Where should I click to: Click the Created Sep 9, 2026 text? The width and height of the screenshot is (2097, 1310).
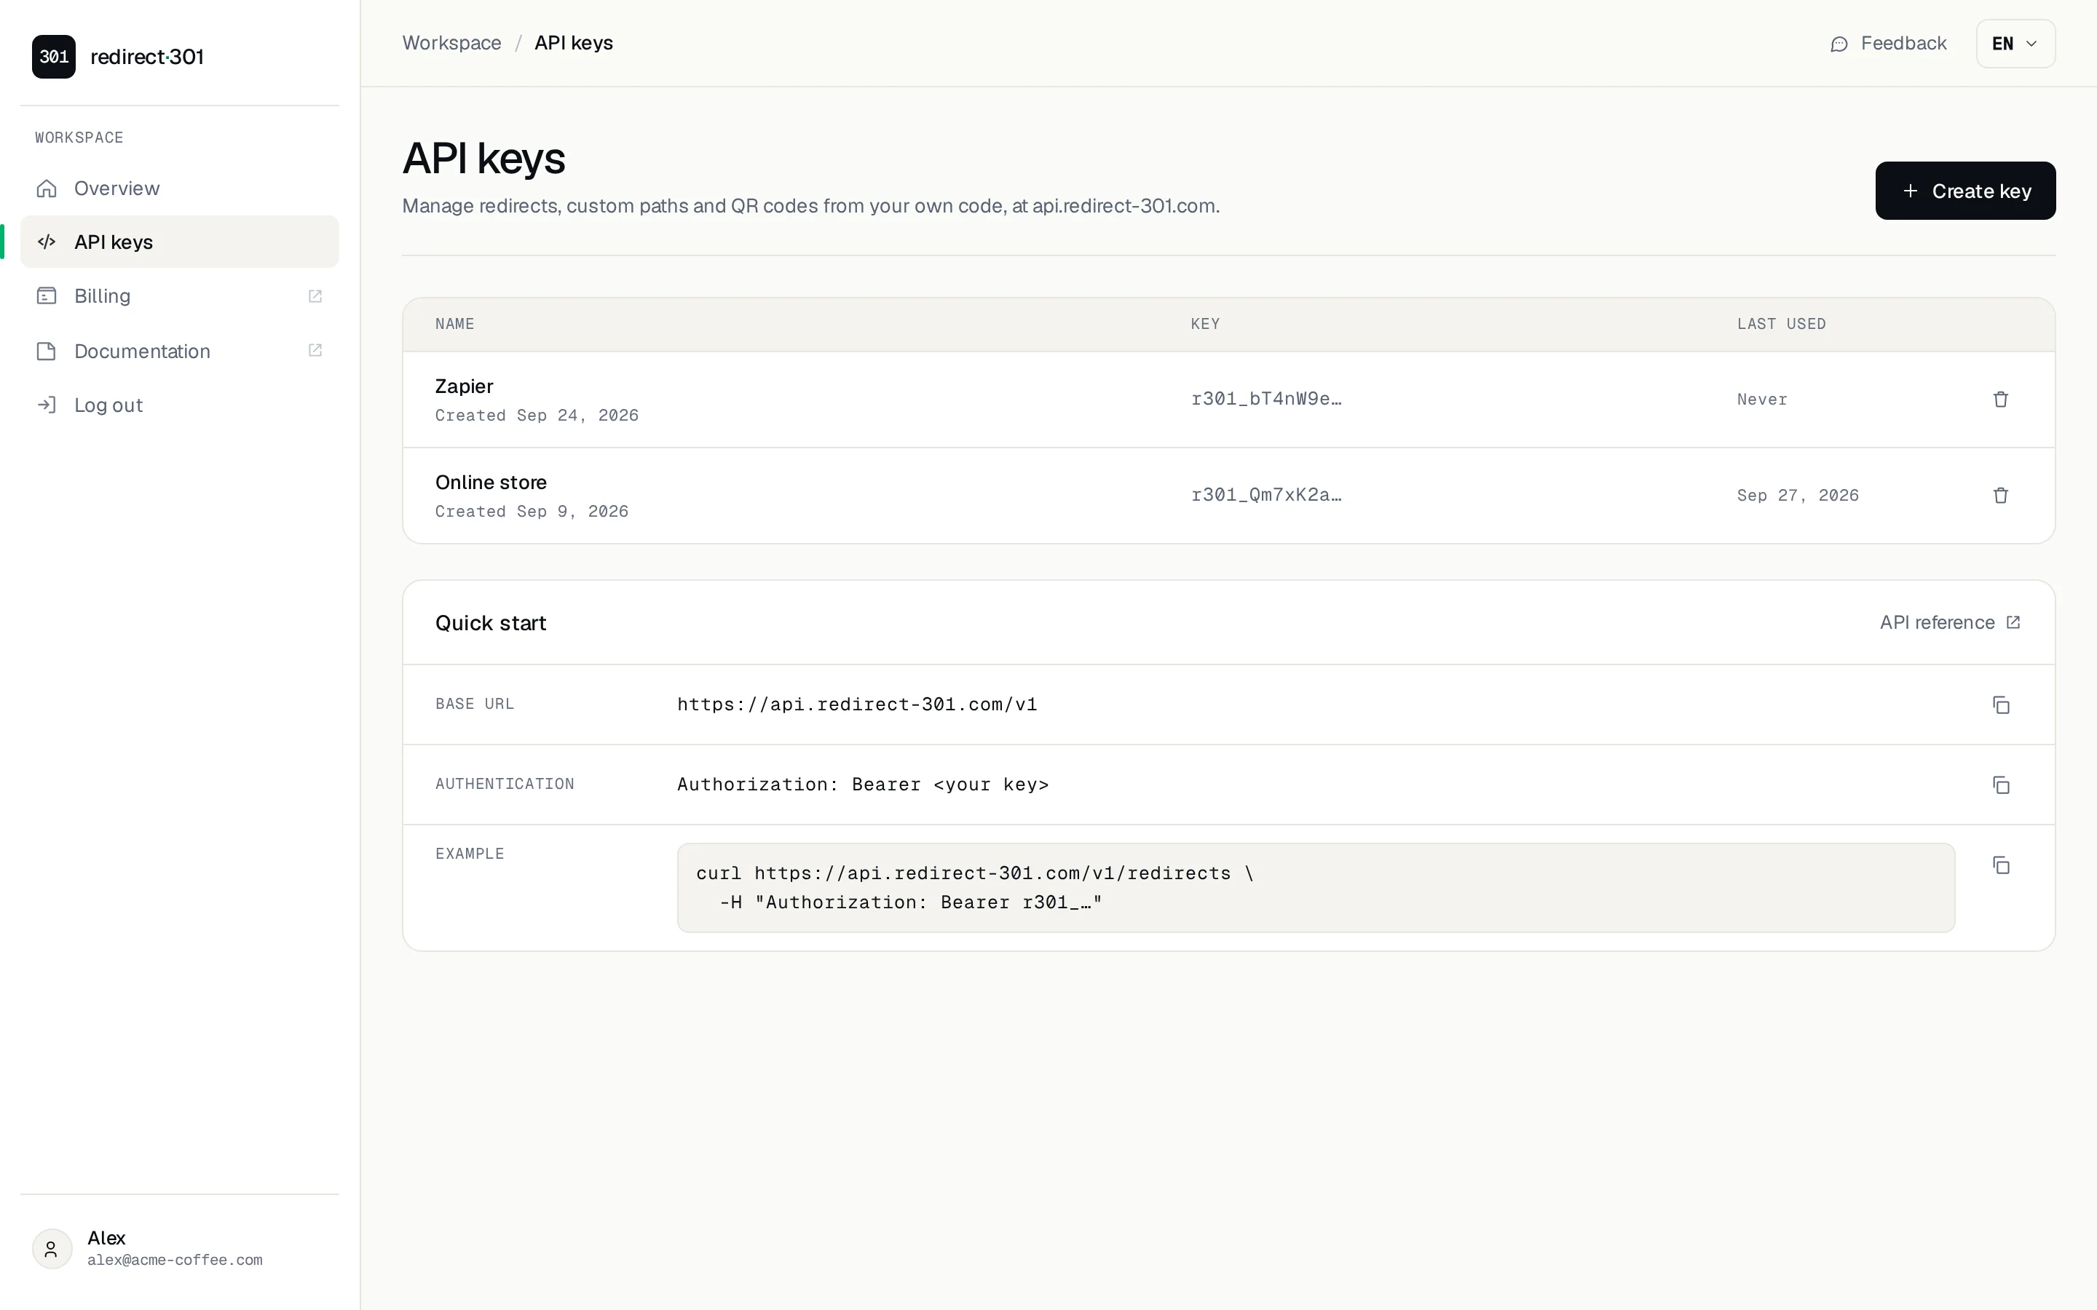point(532,512)
